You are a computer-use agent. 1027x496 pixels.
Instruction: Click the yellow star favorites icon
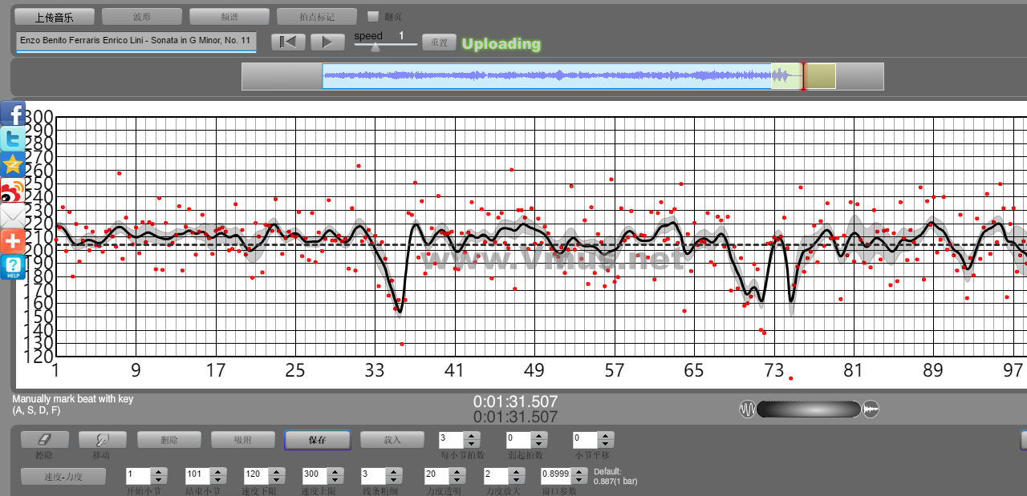13,165
